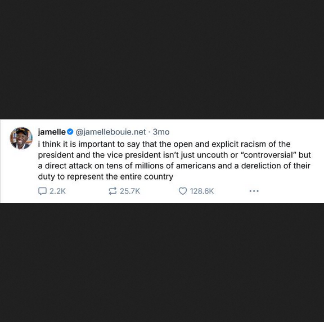Click the dark background above the post
Screen dimensions: 324x322
[x=162, y=60]
